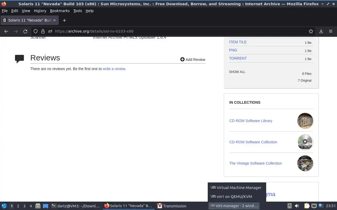Click CD-ROM Software Library thumbnail image
This screenshot has width=337, height=210.
[305, 121]
